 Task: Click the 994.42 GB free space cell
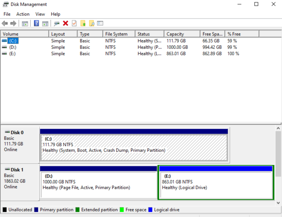tap(212, 47)
